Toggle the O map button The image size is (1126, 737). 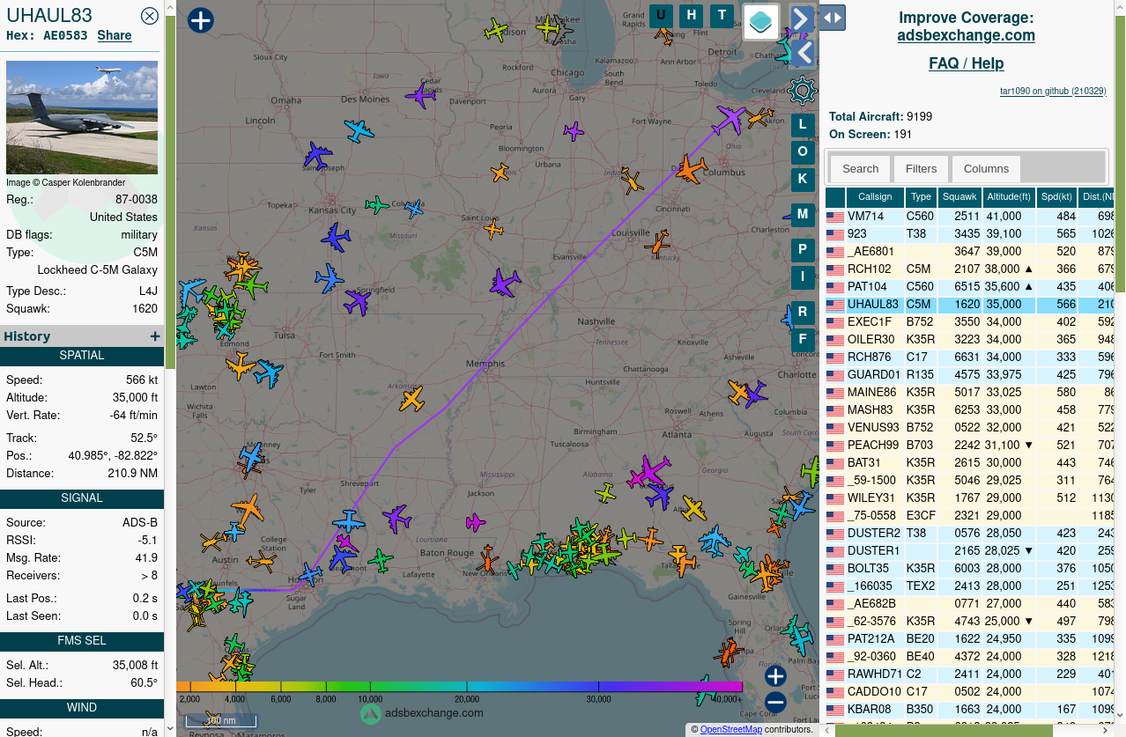tap(803, 151)
